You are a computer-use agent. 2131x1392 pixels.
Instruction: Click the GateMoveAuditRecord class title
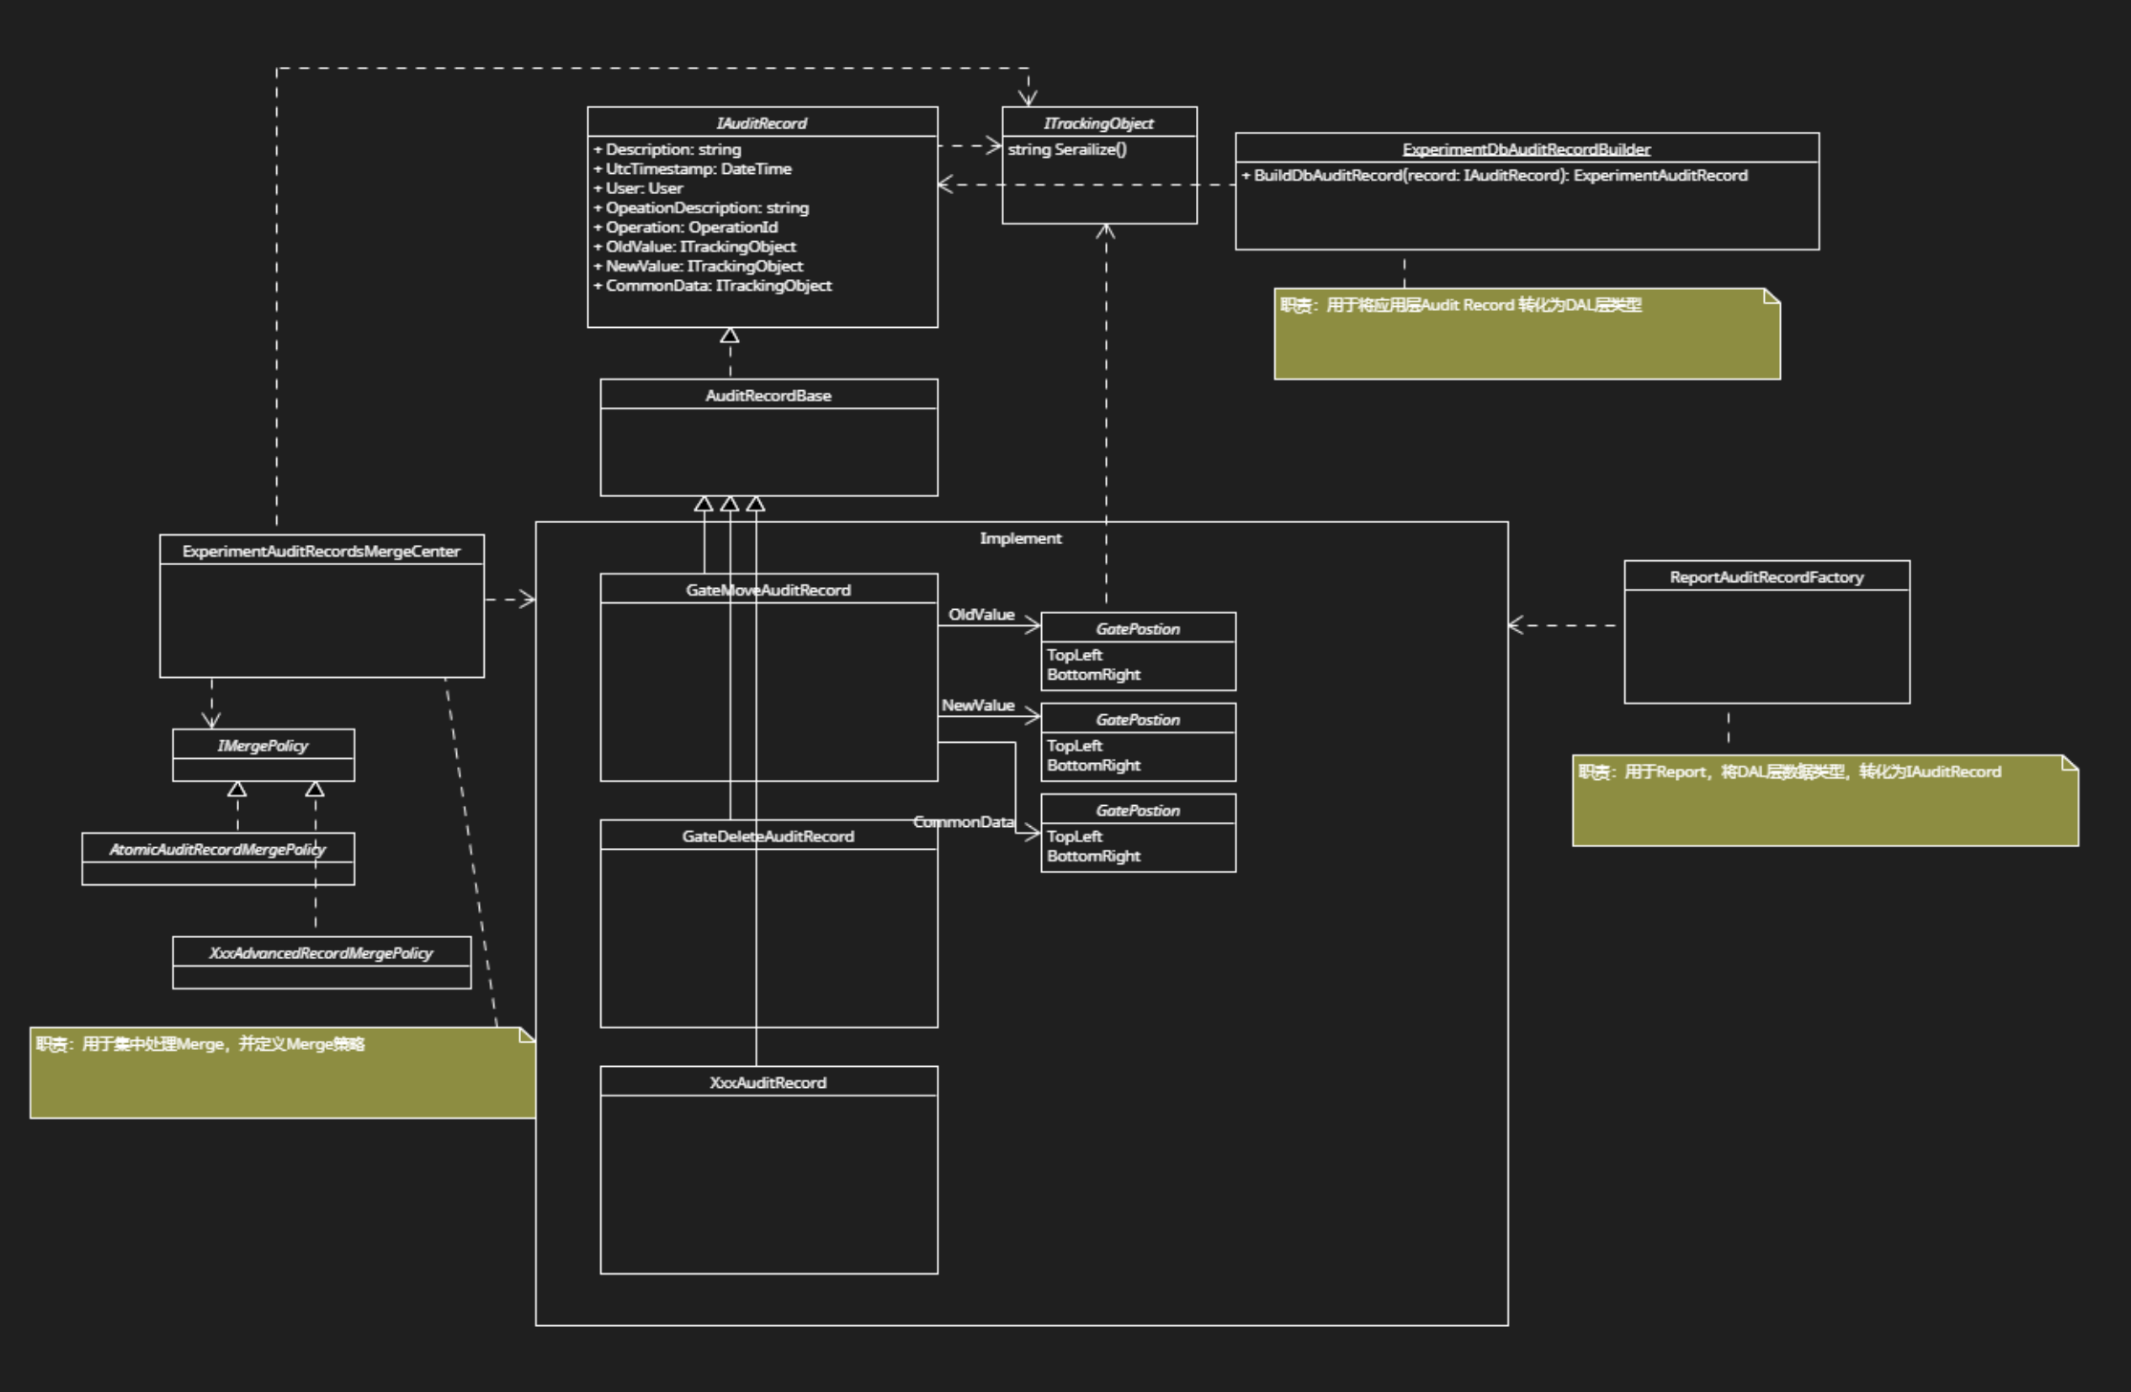click(x=769, y=591)
